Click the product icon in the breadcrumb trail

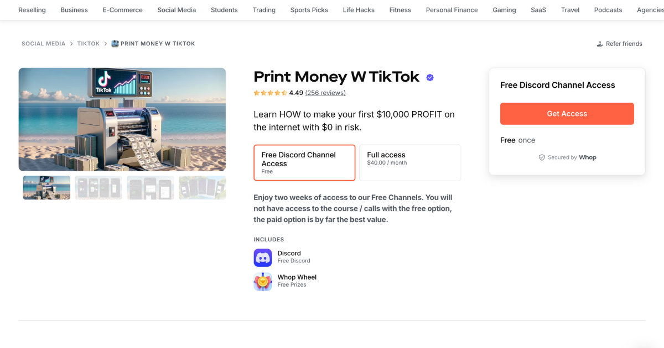[115, 43]
